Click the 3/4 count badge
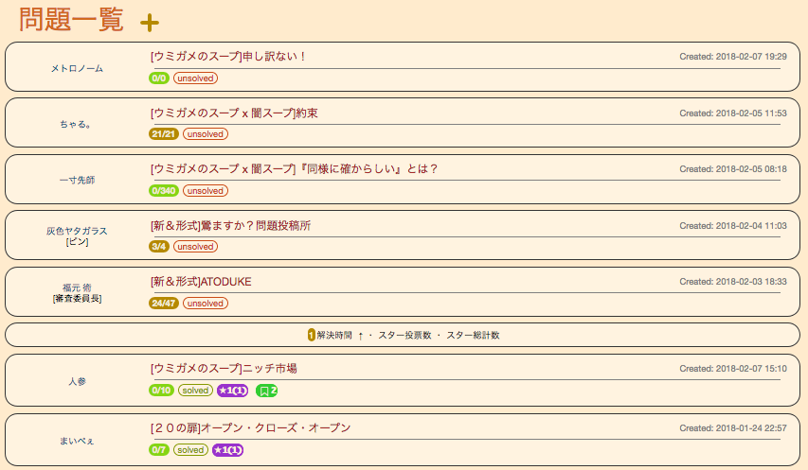Viewport: 808px width, 470px height. pos(159,247)
